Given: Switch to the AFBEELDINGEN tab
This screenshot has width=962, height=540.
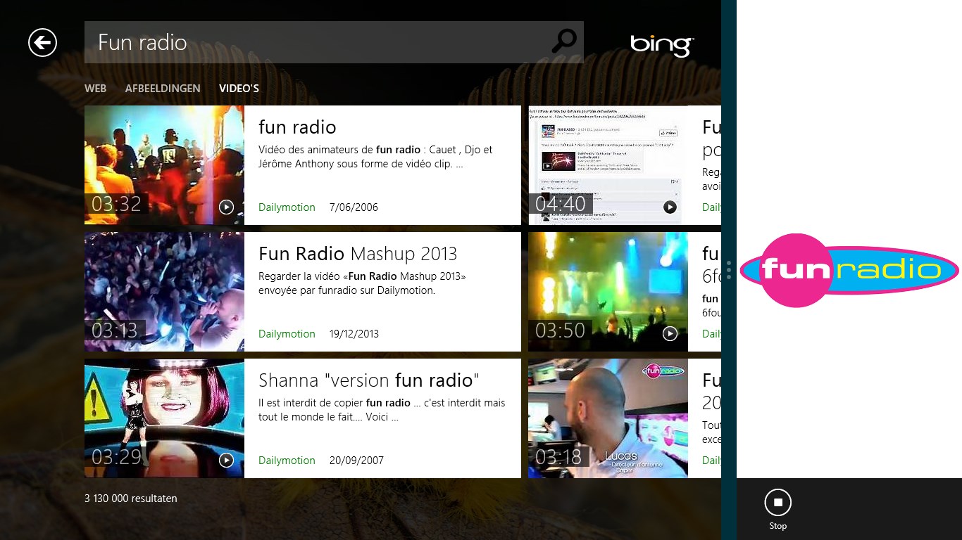Looking at the screenshot, I should pos(163,89).
